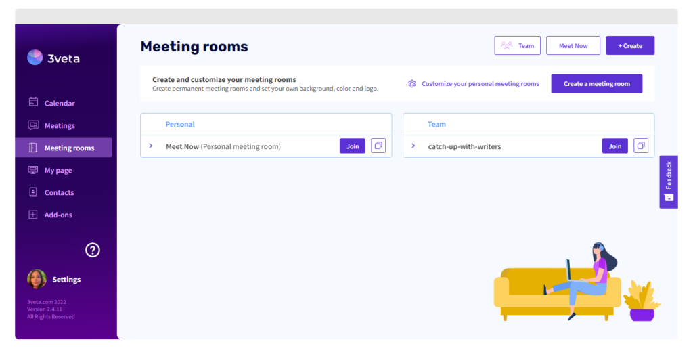Open help via question mark icon
Viewport: 693px width, 348px height.
pyautogui.click(x=92, y=251)
